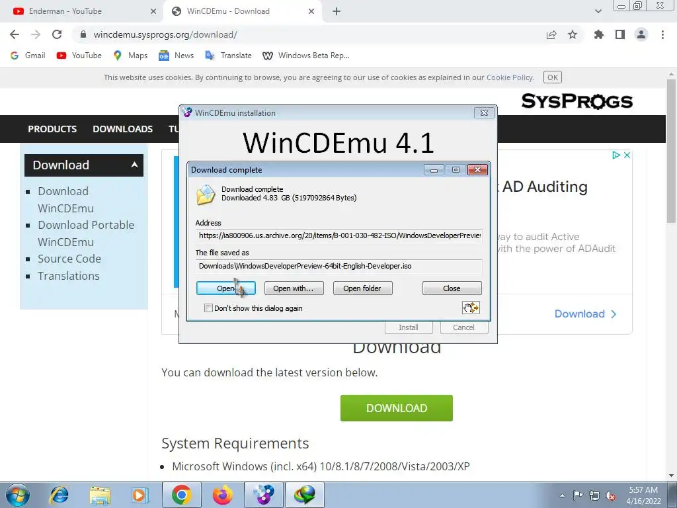Open the Chrome extensions puzzle icon

point(599,34)
